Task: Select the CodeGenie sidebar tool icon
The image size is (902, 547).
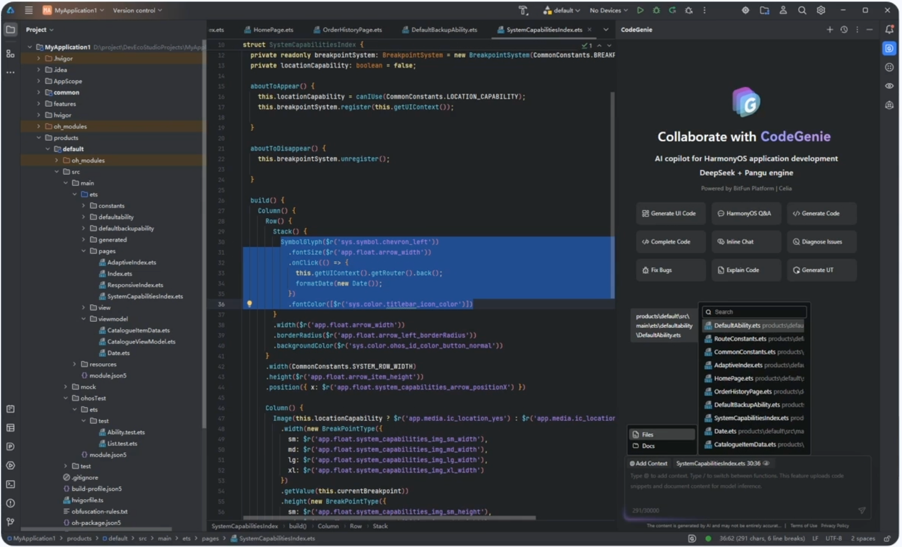Action: [889, 48]
